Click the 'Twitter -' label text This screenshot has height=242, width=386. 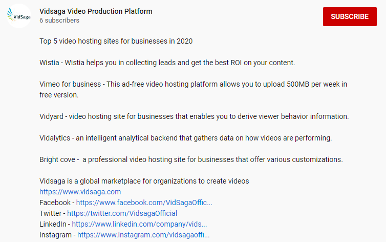pos(52,213)
